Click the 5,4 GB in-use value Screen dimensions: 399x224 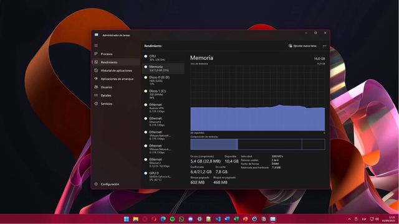(x=205, y=161)
